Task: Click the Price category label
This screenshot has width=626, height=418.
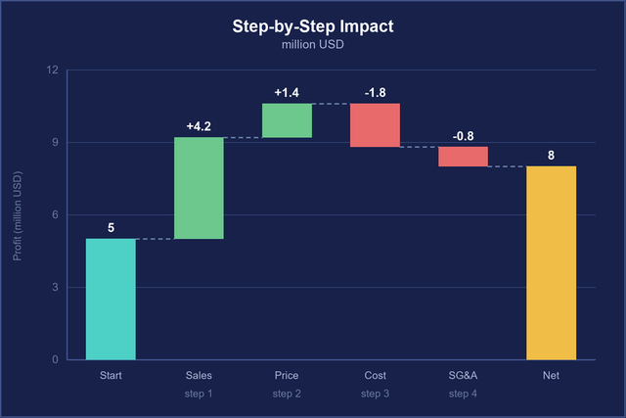Action: tap(287, 375)
